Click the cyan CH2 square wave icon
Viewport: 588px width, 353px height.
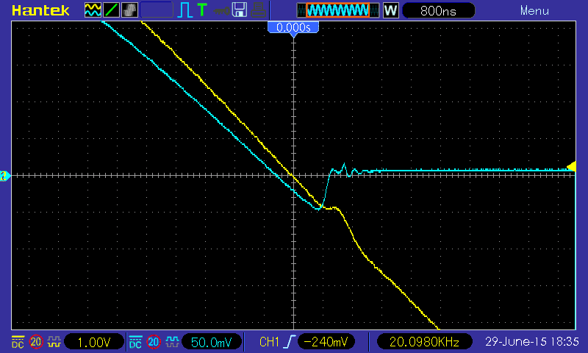point(172,342)
